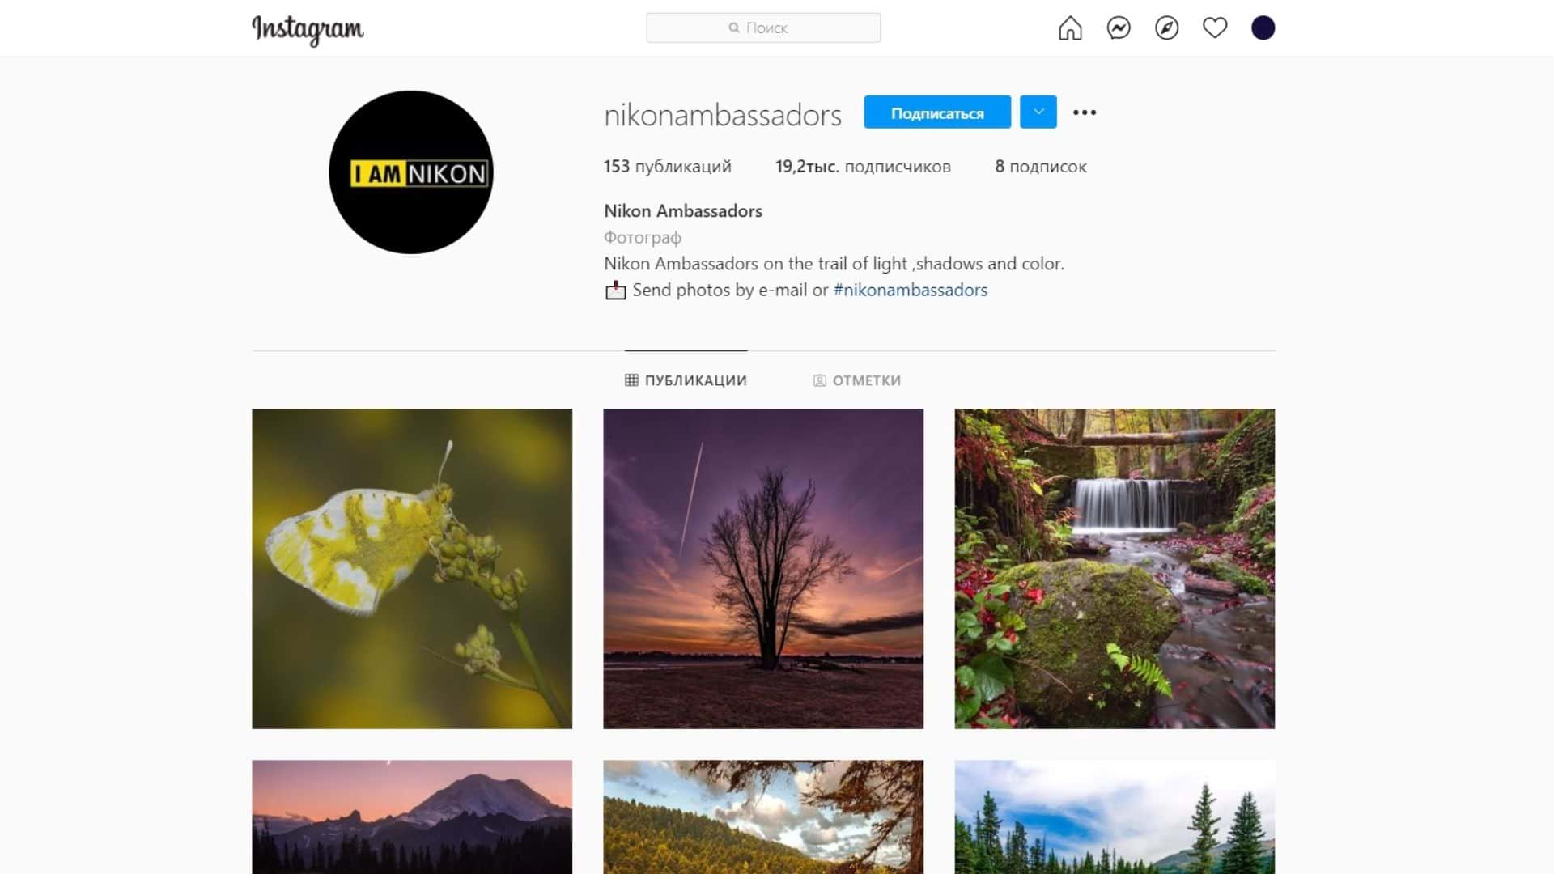Open the Home feed icon
This screenshot has height=874, width=1554.
point(1070,28)
